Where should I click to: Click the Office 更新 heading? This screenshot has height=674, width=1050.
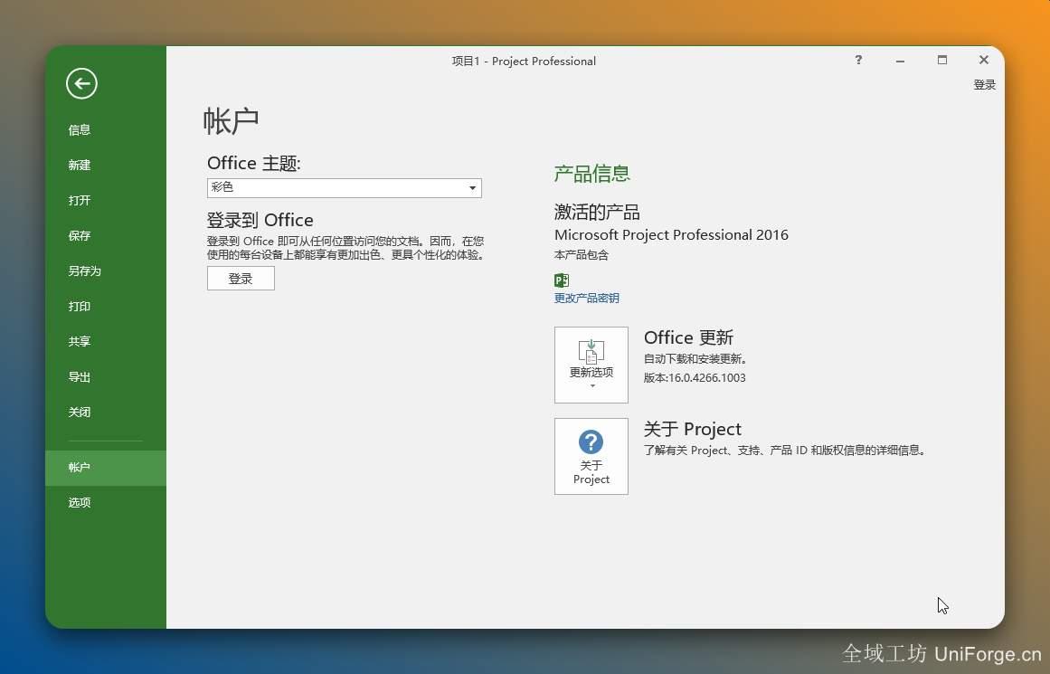point(688,337)
